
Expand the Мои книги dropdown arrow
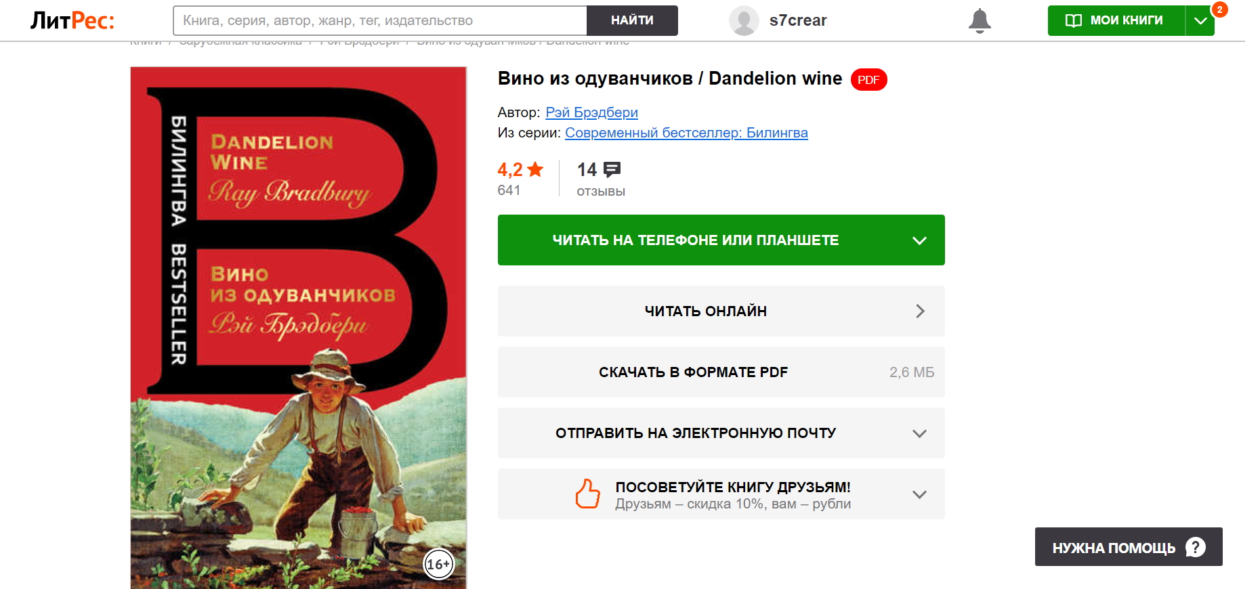[x=1200, y=20]
